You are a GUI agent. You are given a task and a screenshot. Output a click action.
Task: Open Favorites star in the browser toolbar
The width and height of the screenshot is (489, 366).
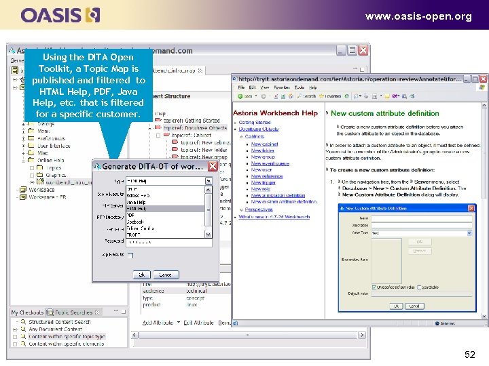[329, 96]
